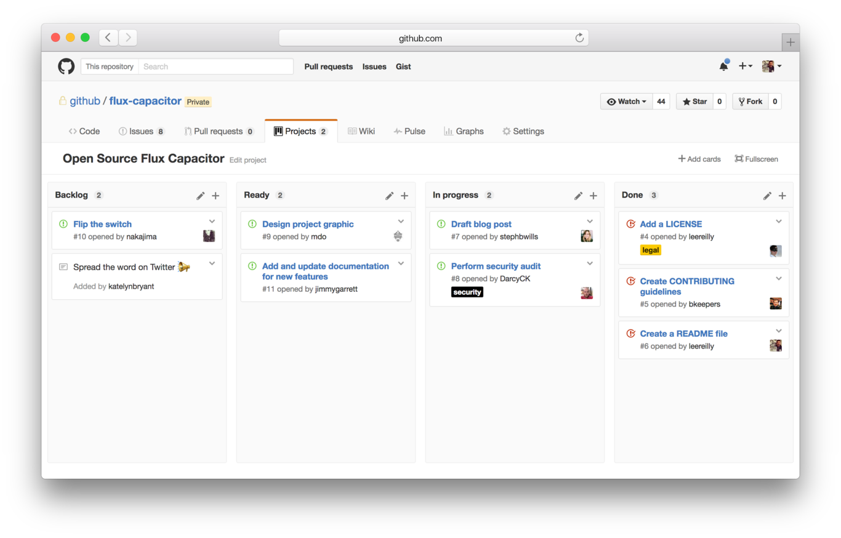
Task: Add a card with the plus icon on Ready
Action: pos(404,195)
